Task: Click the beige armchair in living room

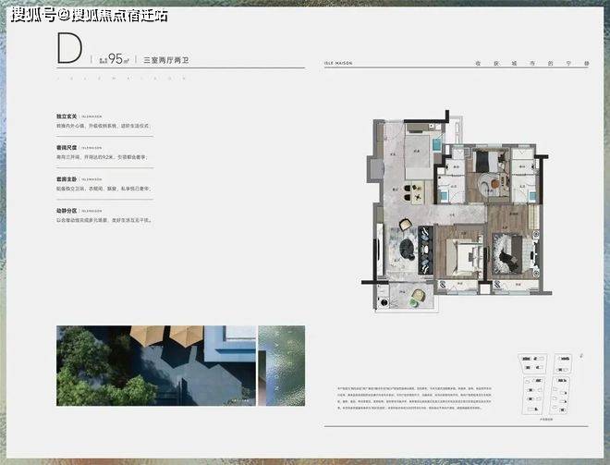Action: point(405,225)
